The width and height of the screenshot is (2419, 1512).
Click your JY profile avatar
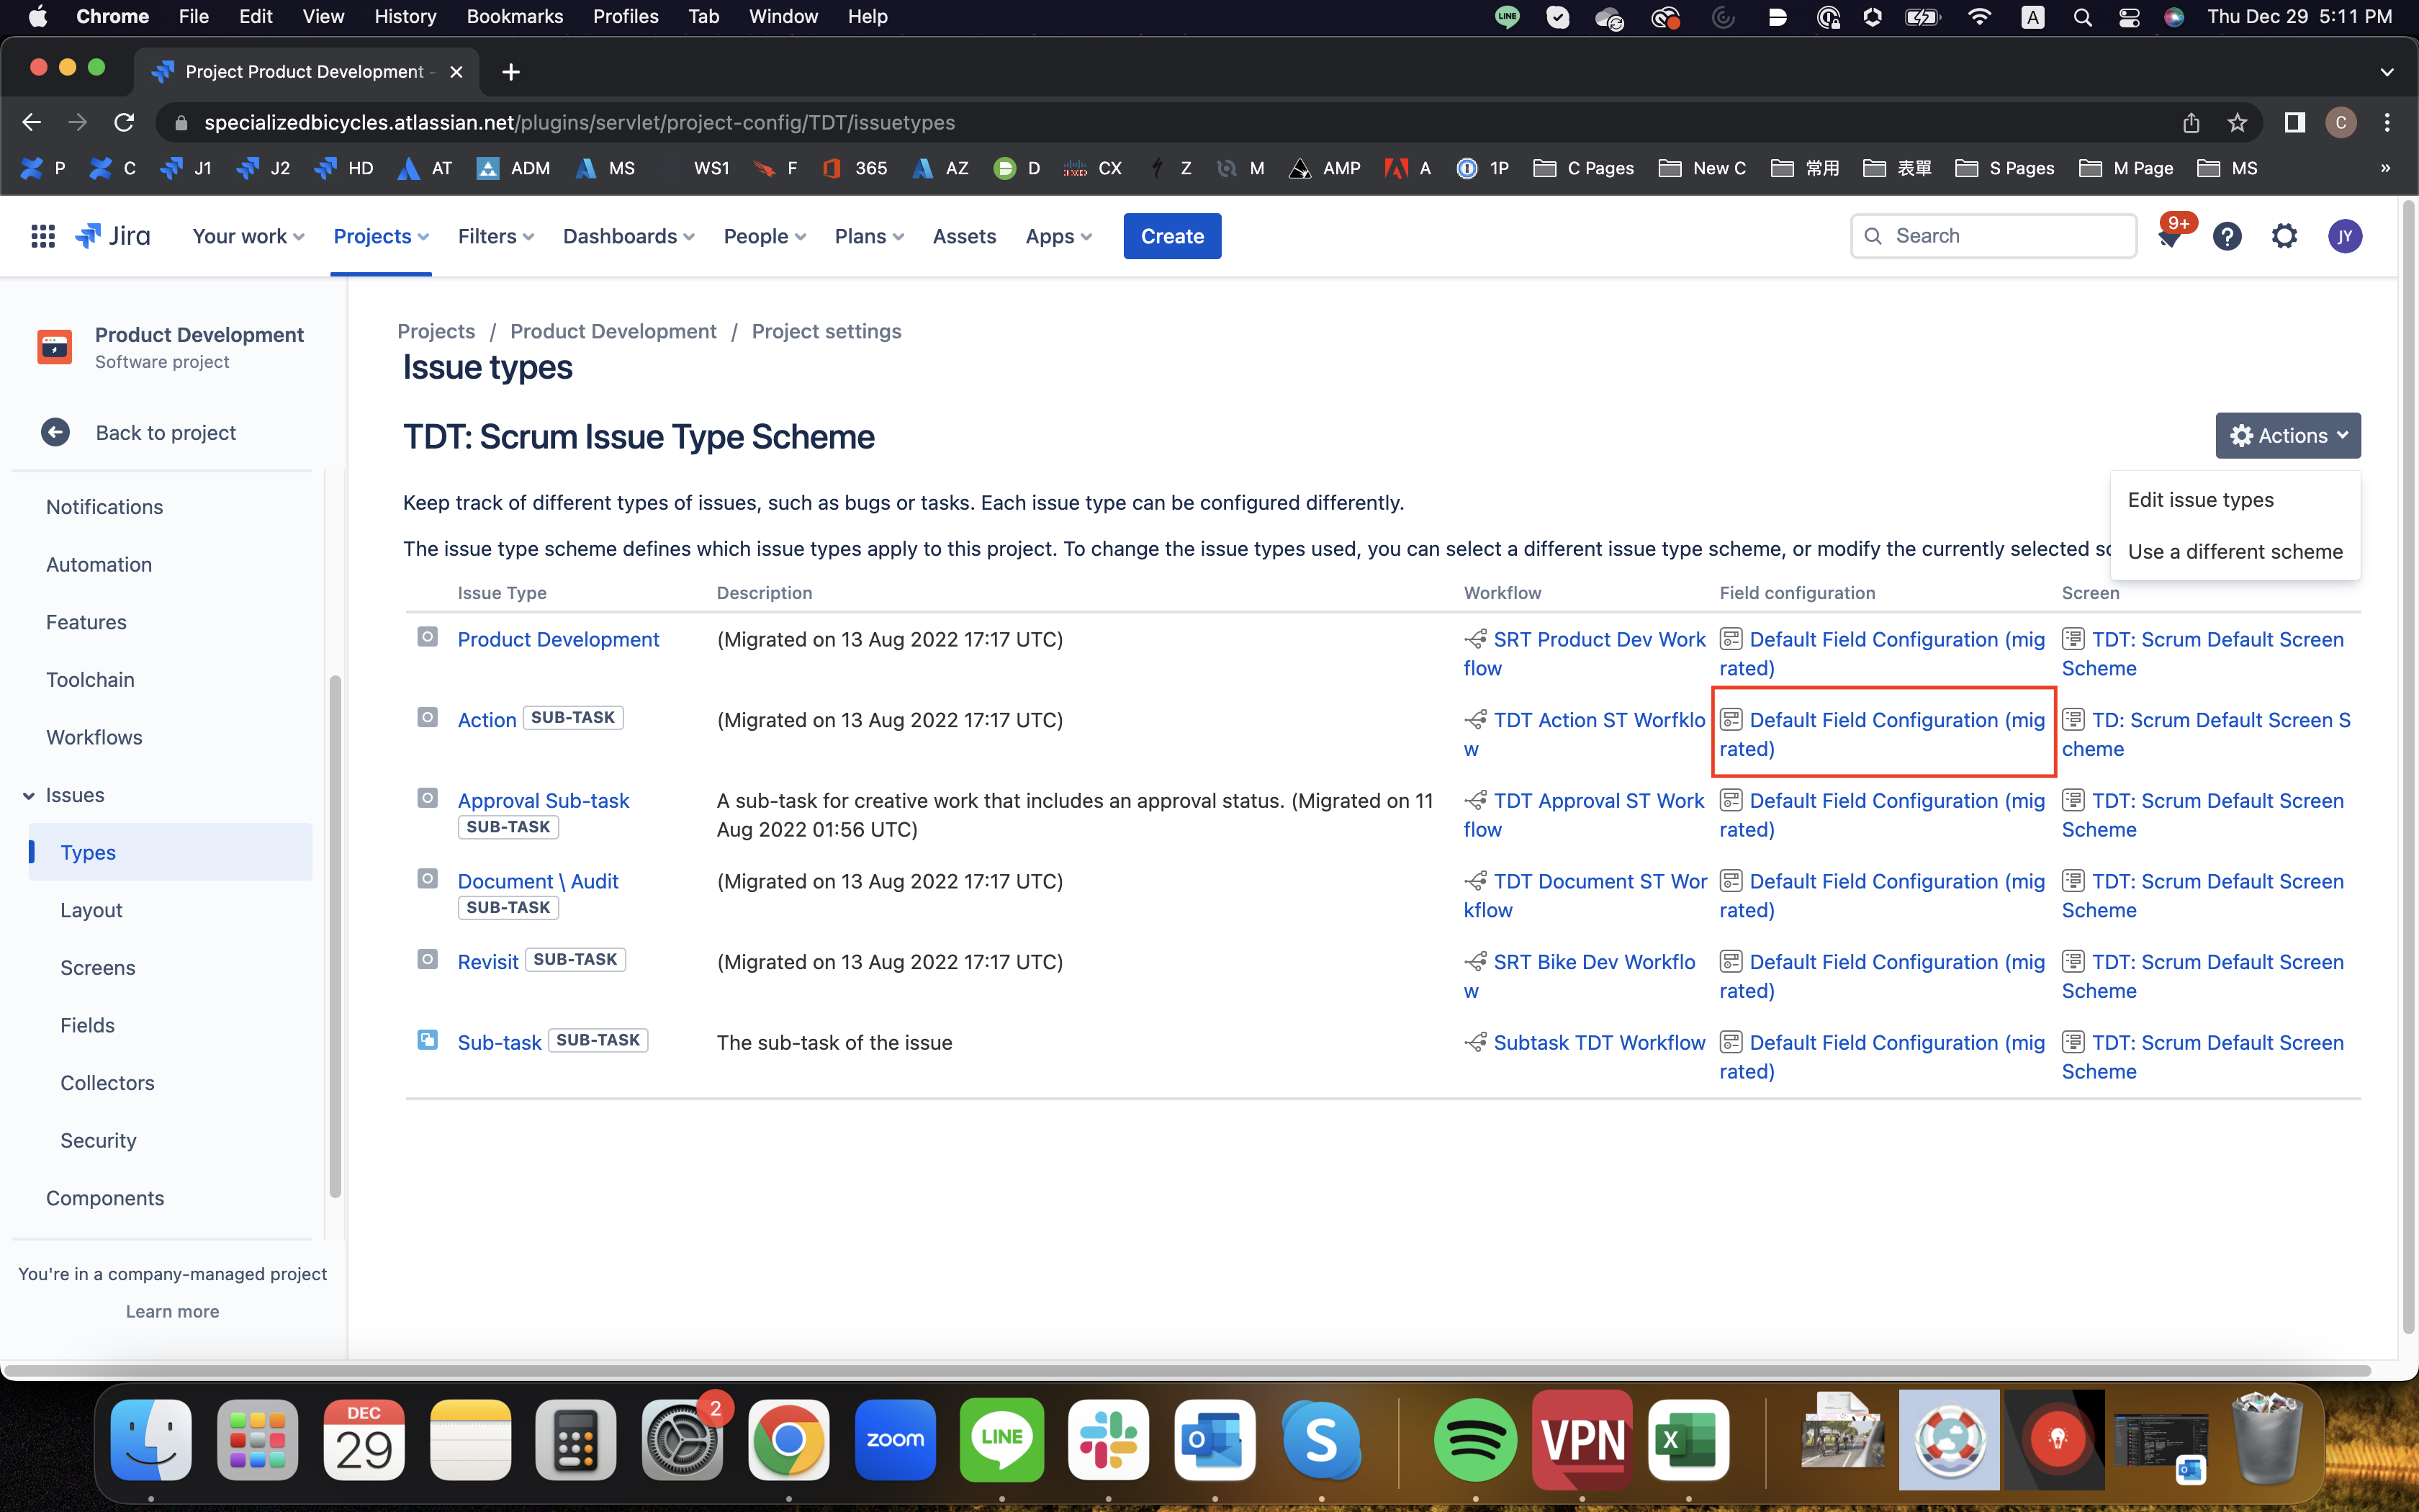click(x=2345, y=236)
